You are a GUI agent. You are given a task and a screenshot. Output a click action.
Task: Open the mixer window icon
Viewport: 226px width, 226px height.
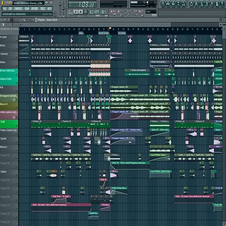coord(184,3)
